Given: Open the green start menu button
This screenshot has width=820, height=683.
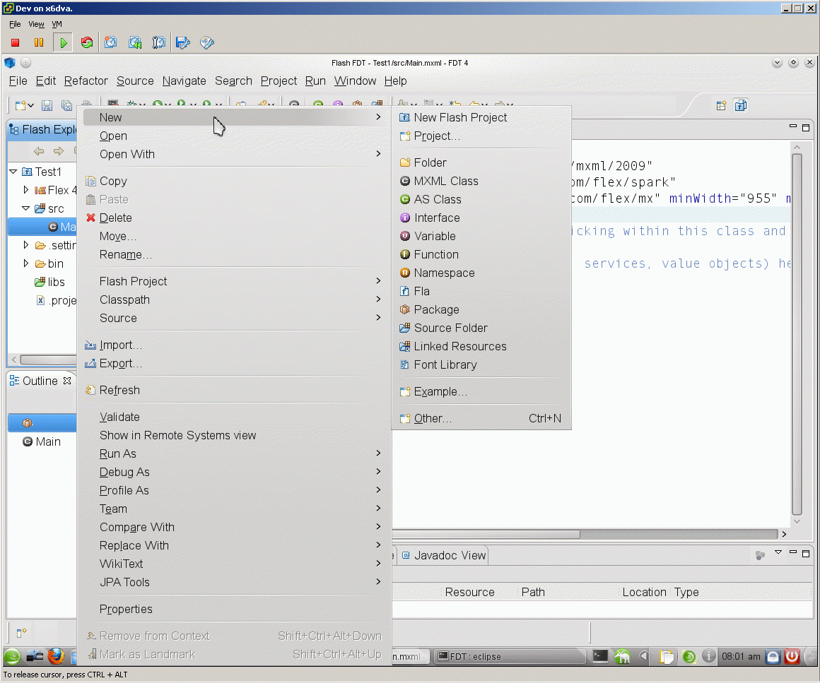Looking at the screenshot, I should 12,656.
